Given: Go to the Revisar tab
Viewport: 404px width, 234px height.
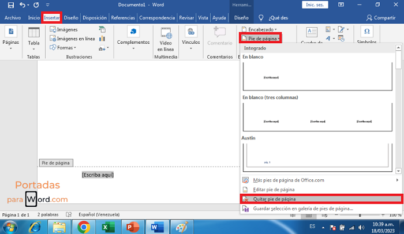Looking at the screenshot, I should pos(186,18).
